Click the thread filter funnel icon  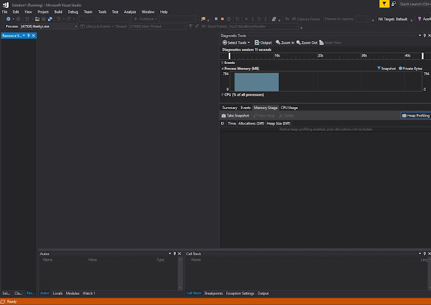191,26
